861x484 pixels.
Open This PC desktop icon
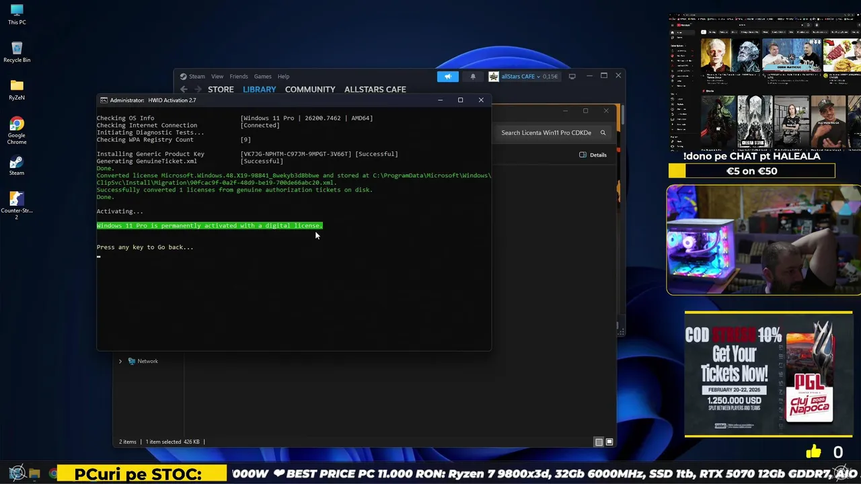point(17,15)
